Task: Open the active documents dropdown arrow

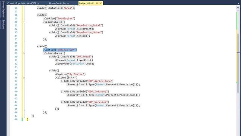Action: pos(238,3)
